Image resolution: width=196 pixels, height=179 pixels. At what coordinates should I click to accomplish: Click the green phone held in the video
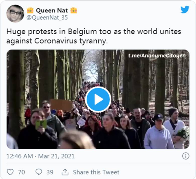(41, 124)
